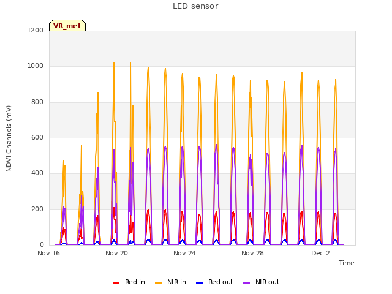Click the LED sensor chart title
Screen dimensions: 392x294
pos(195,6)
